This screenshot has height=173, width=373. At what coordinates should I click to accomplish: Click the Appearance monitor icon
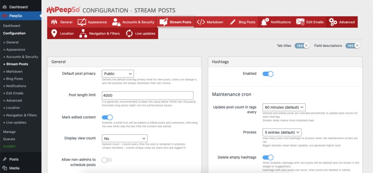tap(82, 22)
